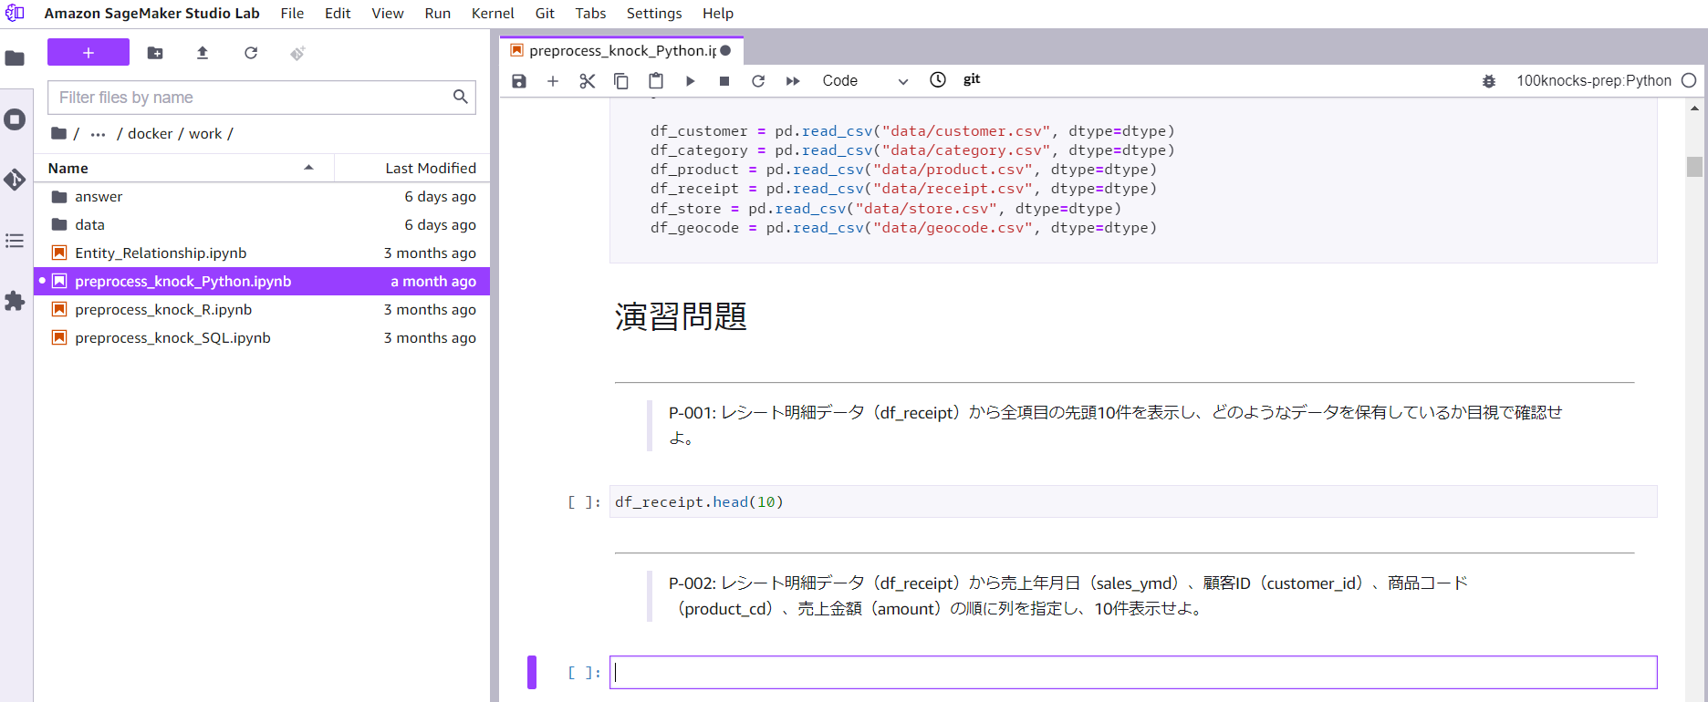Switch kernel via 100knocks-prep:Python label
This screenshot has width=1708, height=702.
click(x=1593, y=81)
